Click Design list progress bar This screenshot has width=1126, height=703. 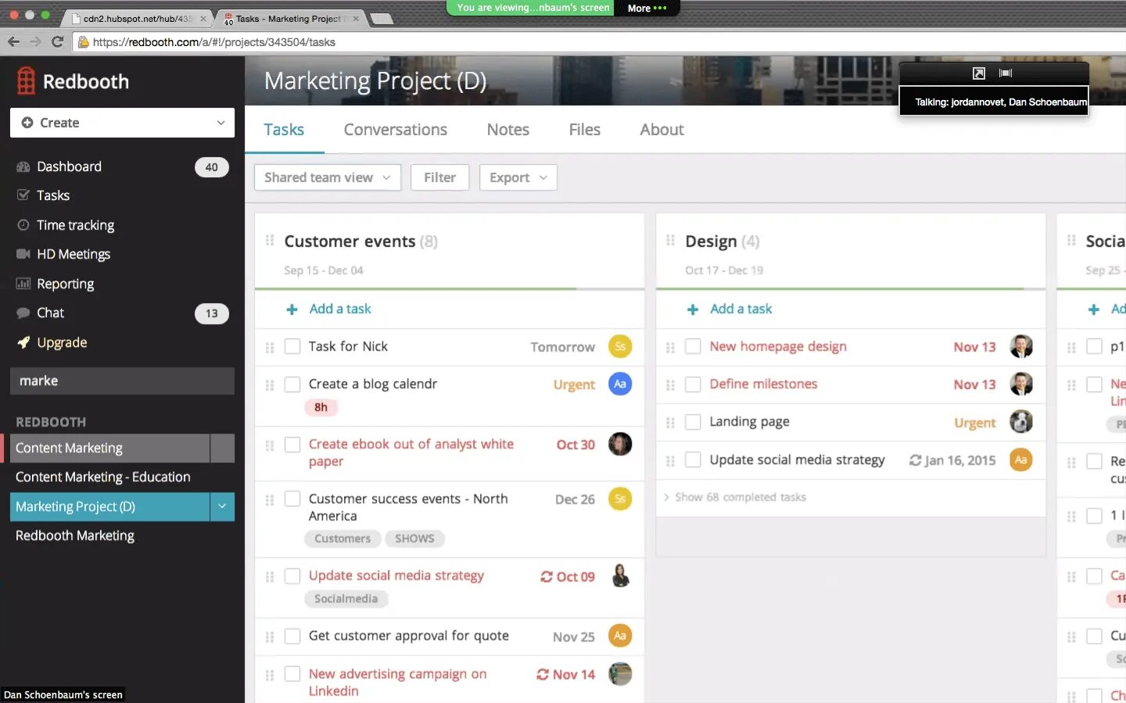pos(851,289)
